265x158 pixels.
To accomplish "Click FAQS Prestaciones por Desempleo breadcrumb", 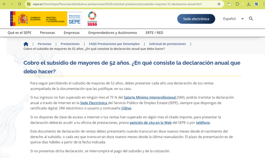I will 114,44.
